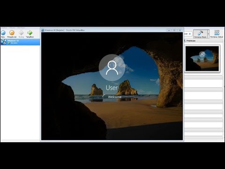The width and height of the screenshot is (225, 169).
Task: Click the User avatar on login screen
Action: pos(112,68)
